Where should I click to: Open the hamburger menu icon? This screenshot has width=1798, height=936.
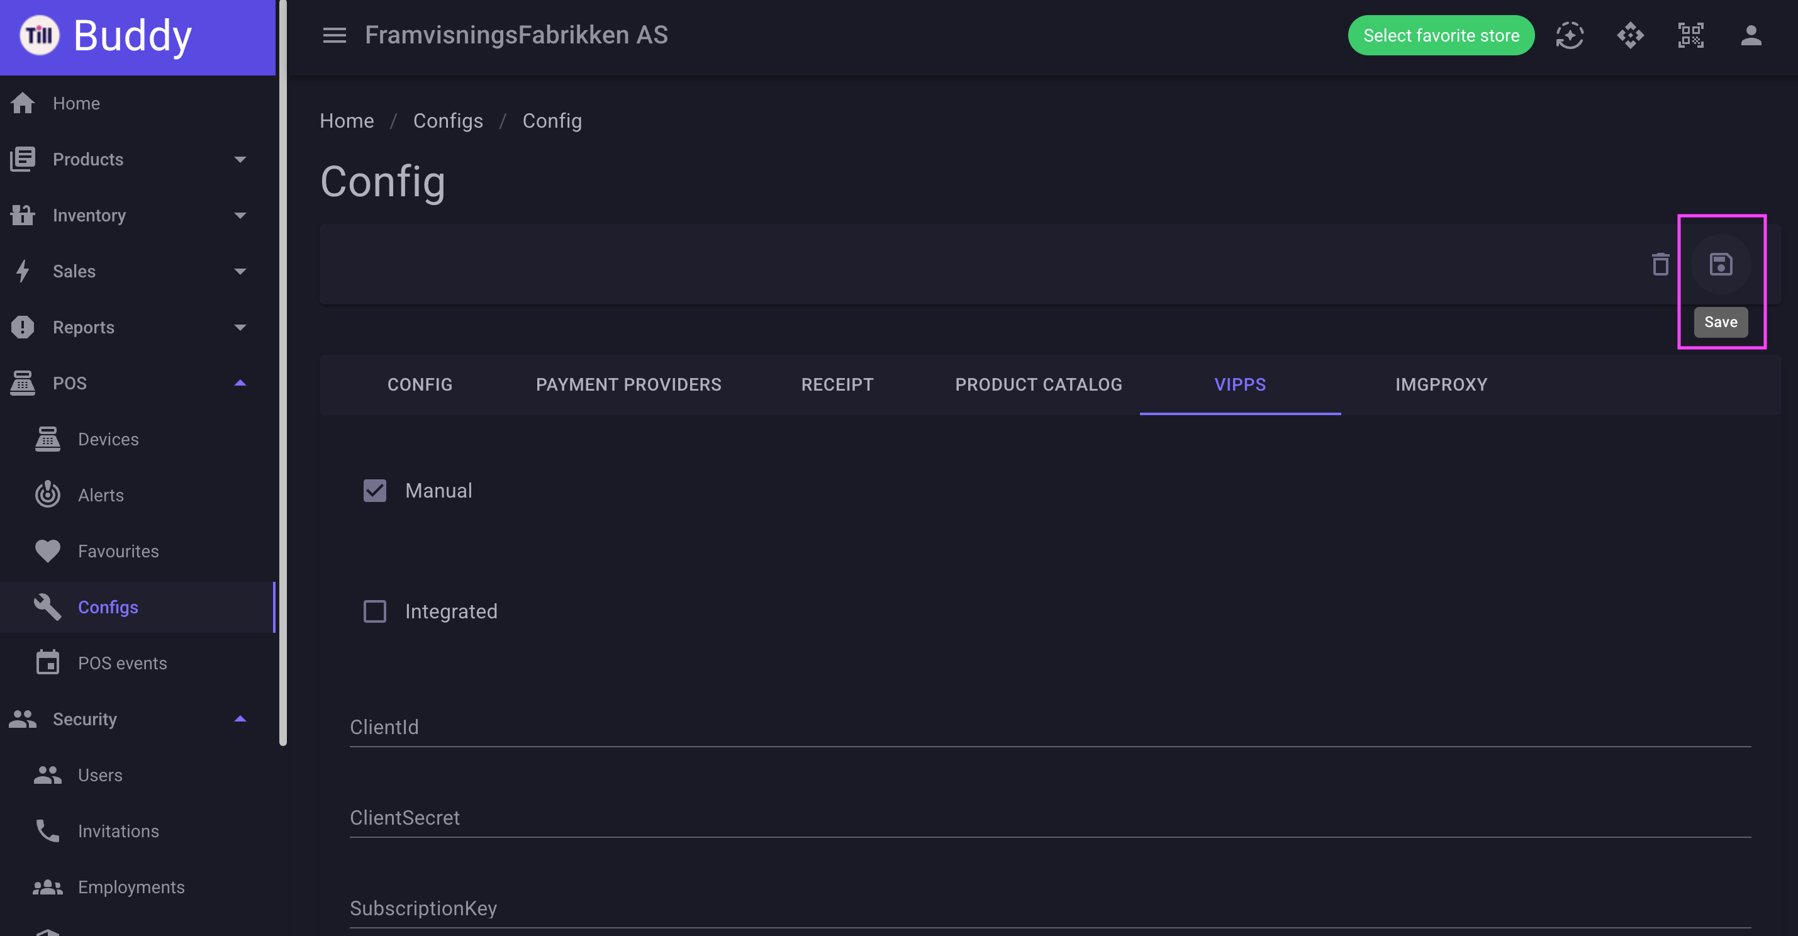pos(334,35)
